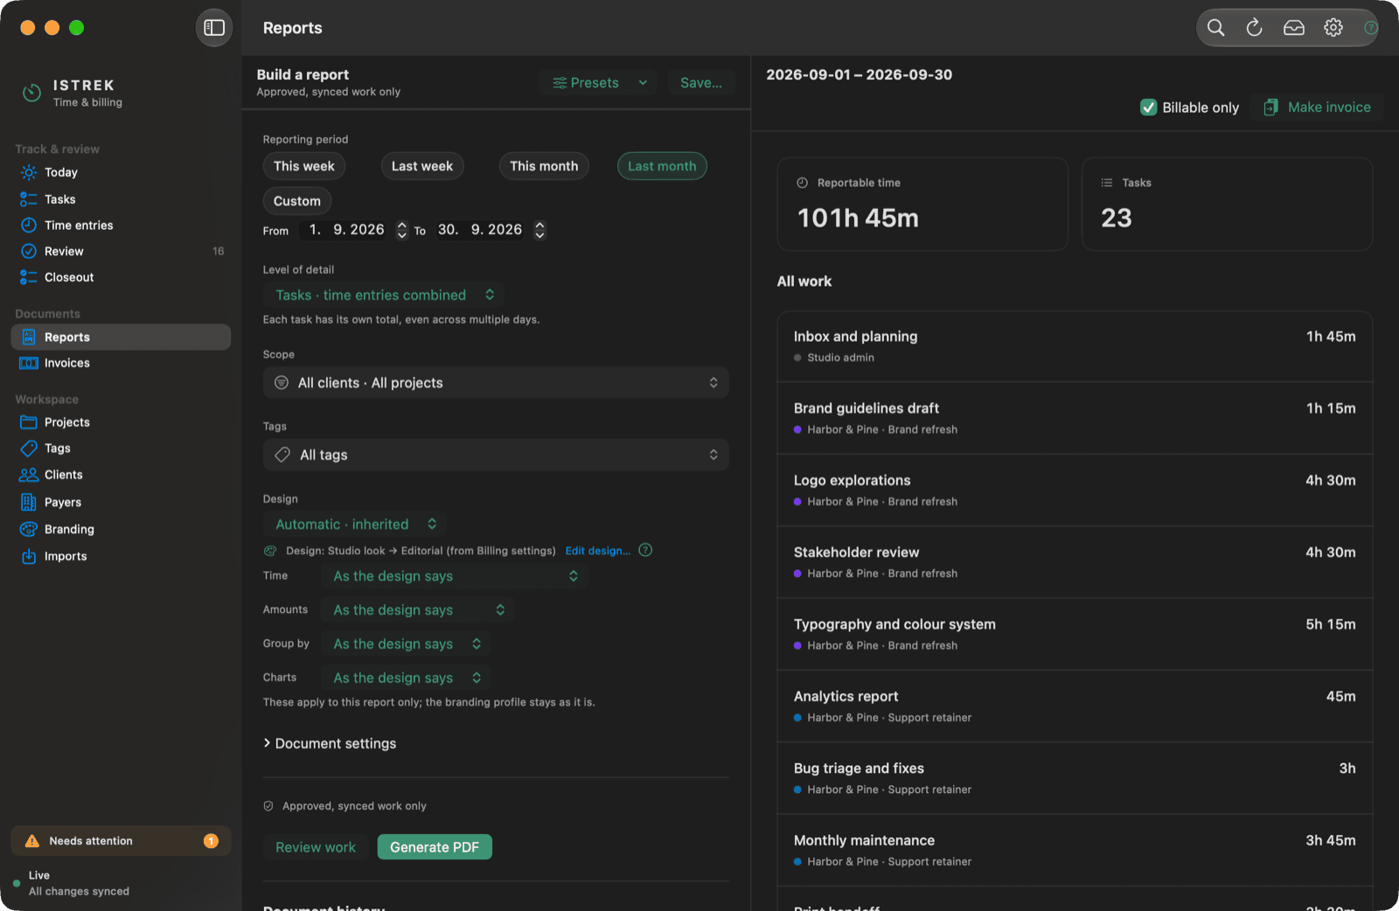
Task: Click the To date field 30. 9. 2026
Action: point(480,230)
